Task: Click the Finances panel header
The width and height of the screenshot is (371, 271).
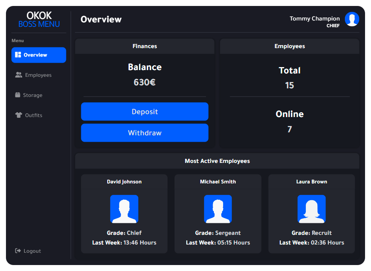Action: [x=145, y=46]
